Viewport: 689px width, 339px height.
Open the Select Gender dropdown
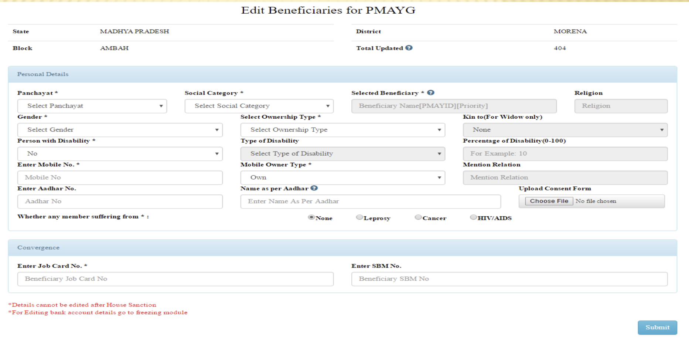119,130
